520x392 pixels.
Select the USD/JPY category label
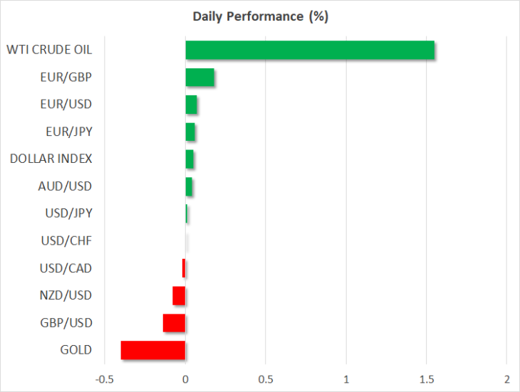tap(68, 213)
